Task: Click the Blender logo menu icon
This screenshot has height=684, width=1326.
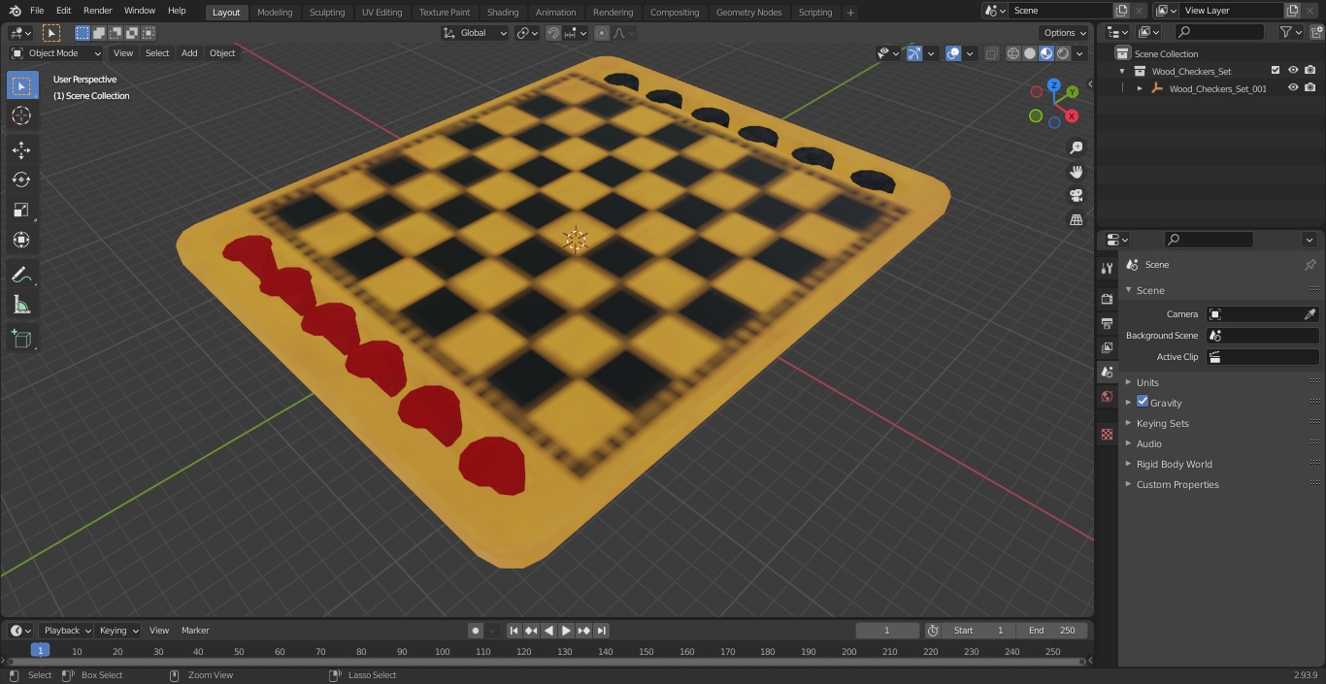Action: [15, 11]
